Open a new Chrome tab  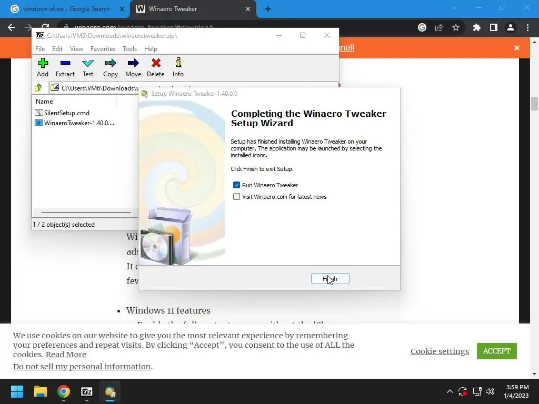point(268,9)
